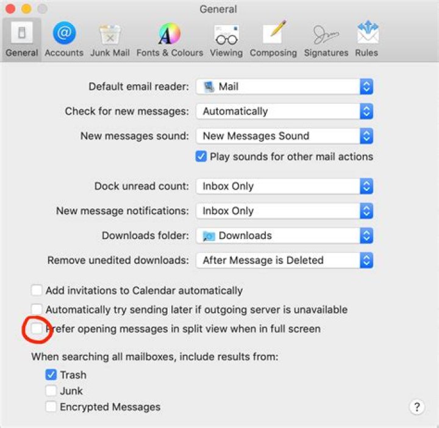This screenshot has height=428, width=439.
Task: Open the Junk Mail preferences pane
Action: click(110, 39)
